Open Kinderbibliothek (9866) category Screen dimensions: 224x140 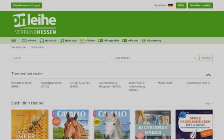[x=21, y=85]
